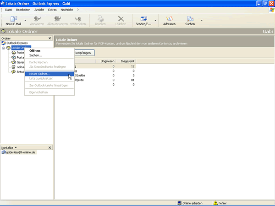
Task: Click the Ungelesen column header
Action: coord(107,61)
